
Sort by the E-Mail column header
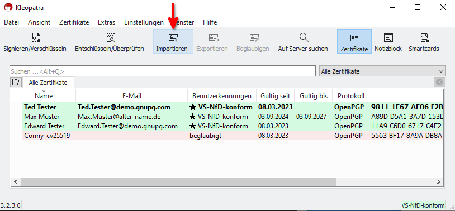132,95
